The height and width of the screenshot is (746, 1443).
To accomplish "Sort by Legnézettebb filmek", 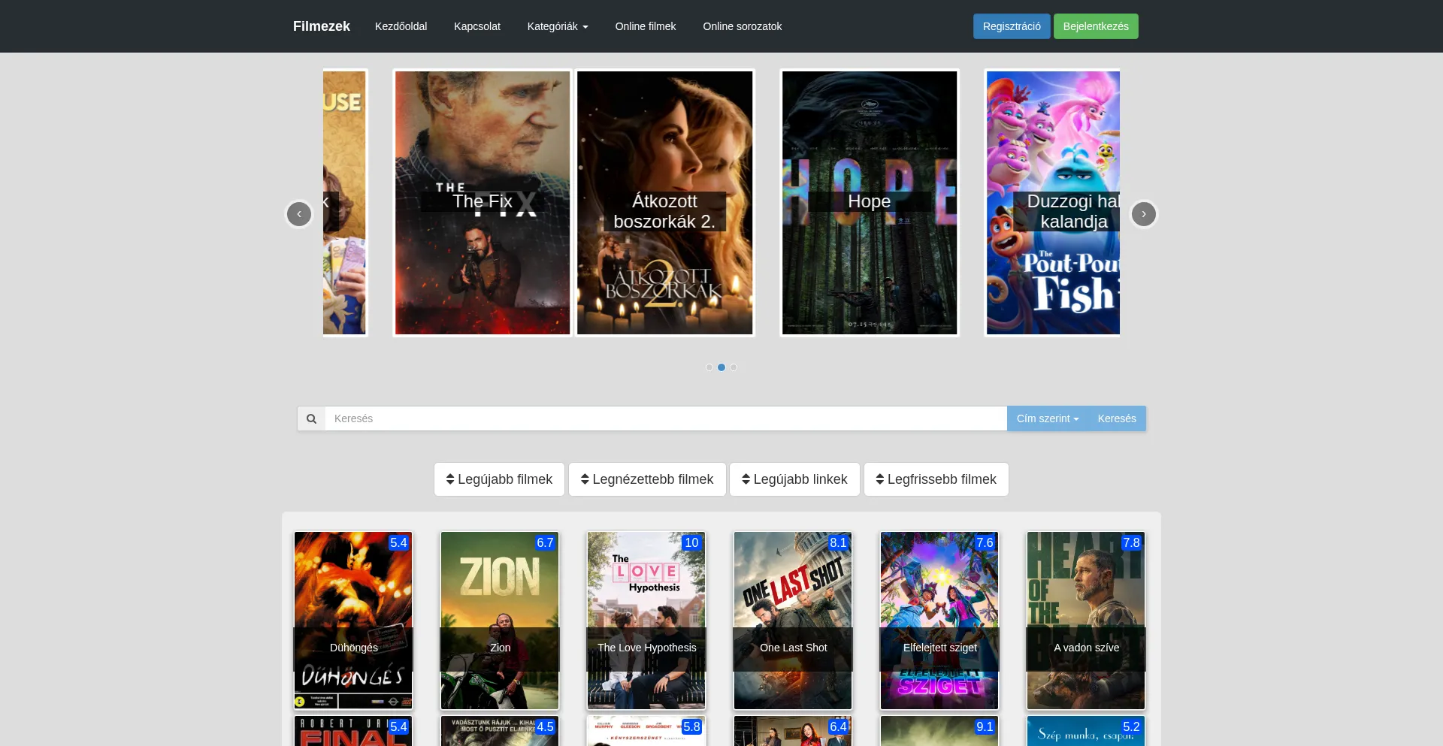I will 647,479.
